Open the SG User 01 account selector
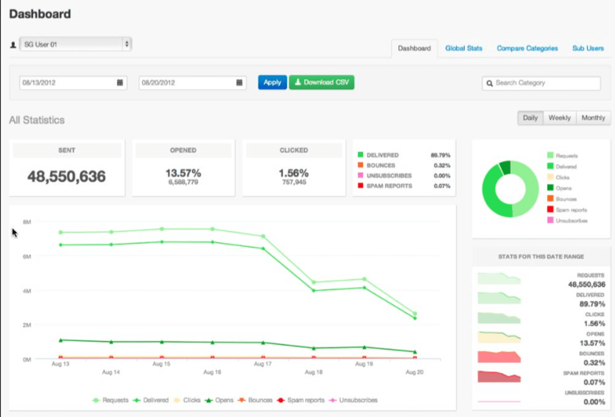The image size is (615, 417). point(76,43)
